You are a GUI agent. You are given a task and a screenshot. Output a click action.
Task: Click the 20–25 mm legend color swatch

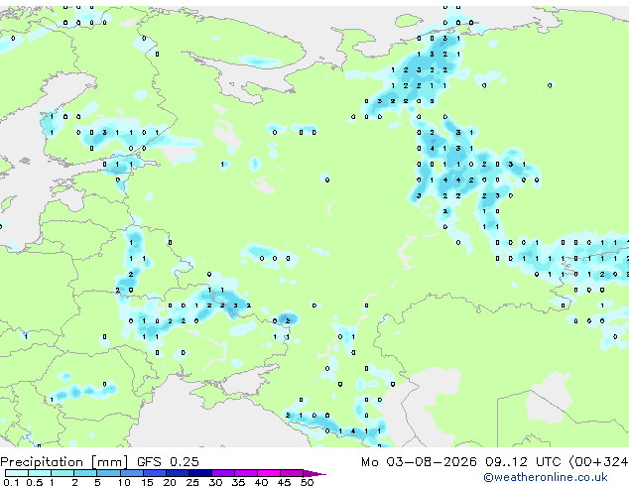pyautogui.click(x=178, y=473)
